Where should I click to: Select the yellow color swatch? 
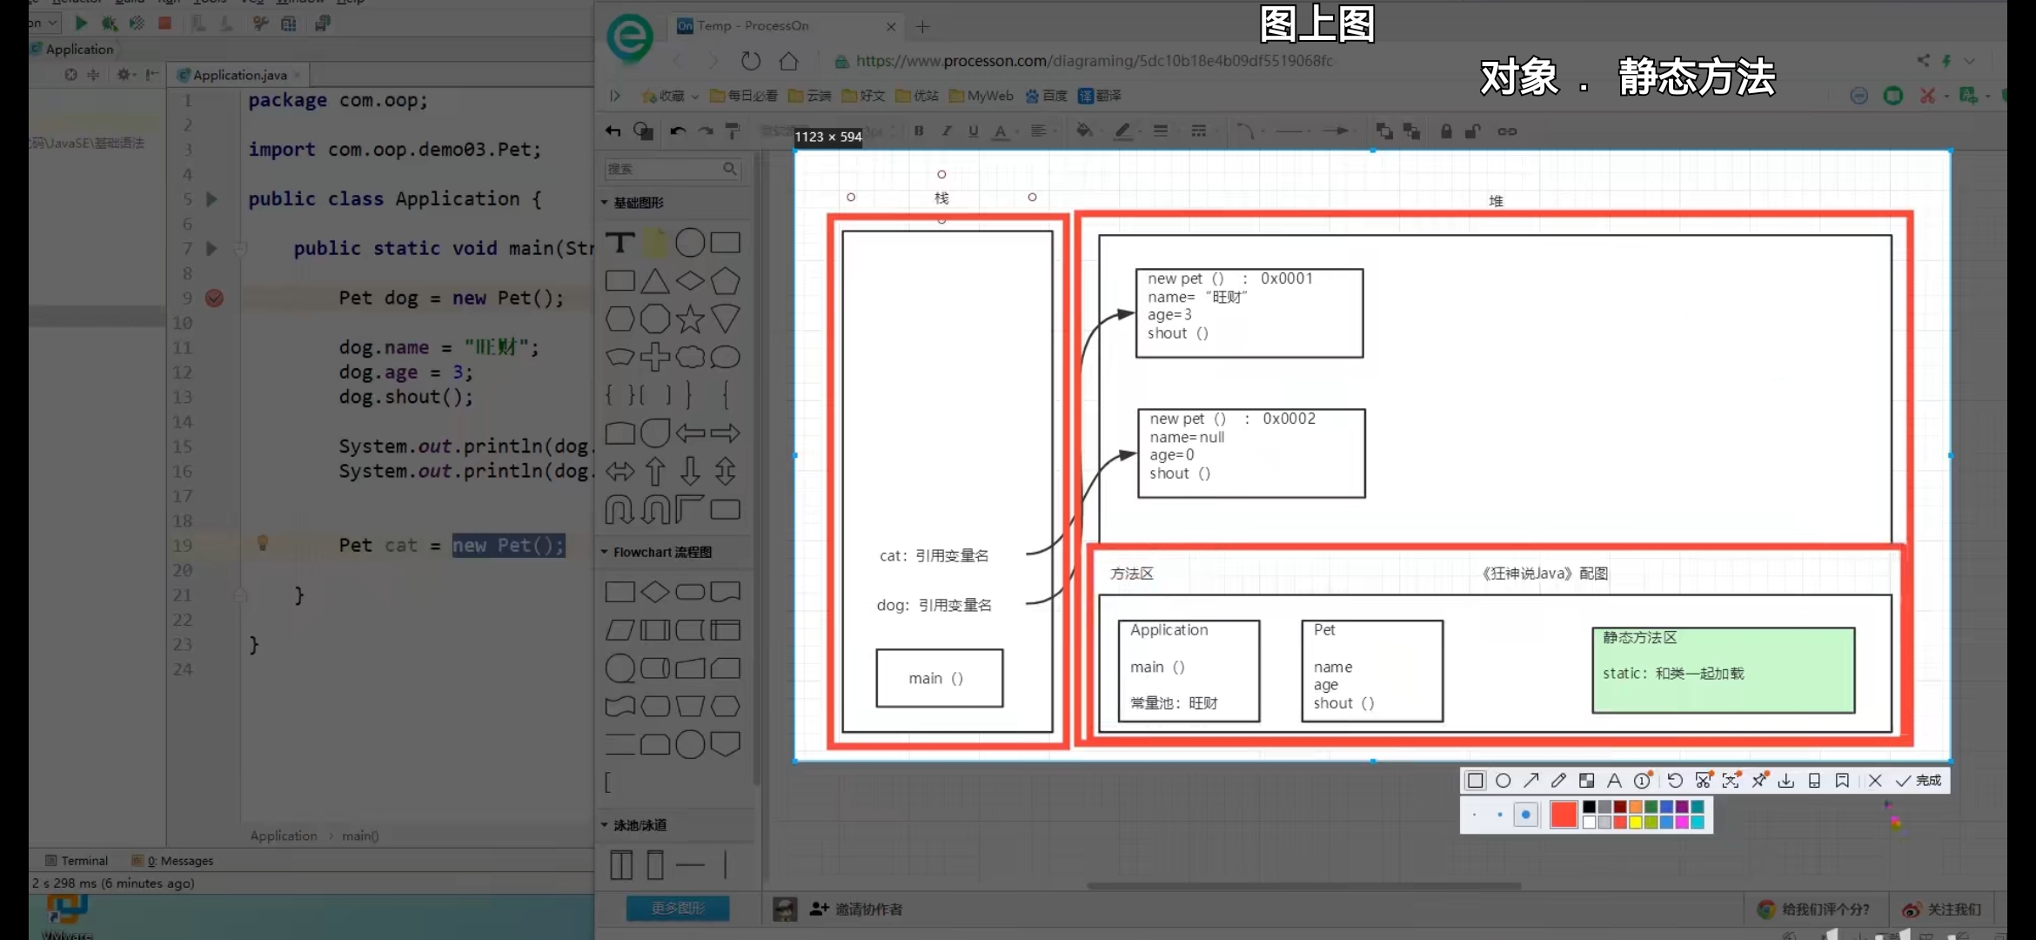(x=1635, y=822)
